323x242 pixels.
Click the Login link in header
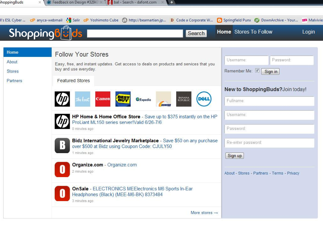click(x=308, y=32)
